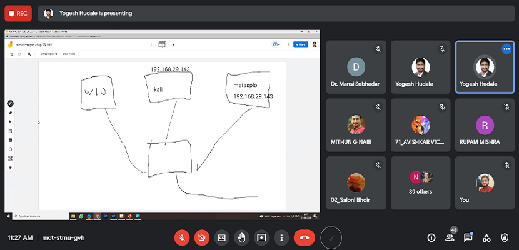This screenshot has width=519, height=250.
Task: Open the blue three-dot menu on the highlighted Yogesh Hudale tile
Action: coord(506,49)
